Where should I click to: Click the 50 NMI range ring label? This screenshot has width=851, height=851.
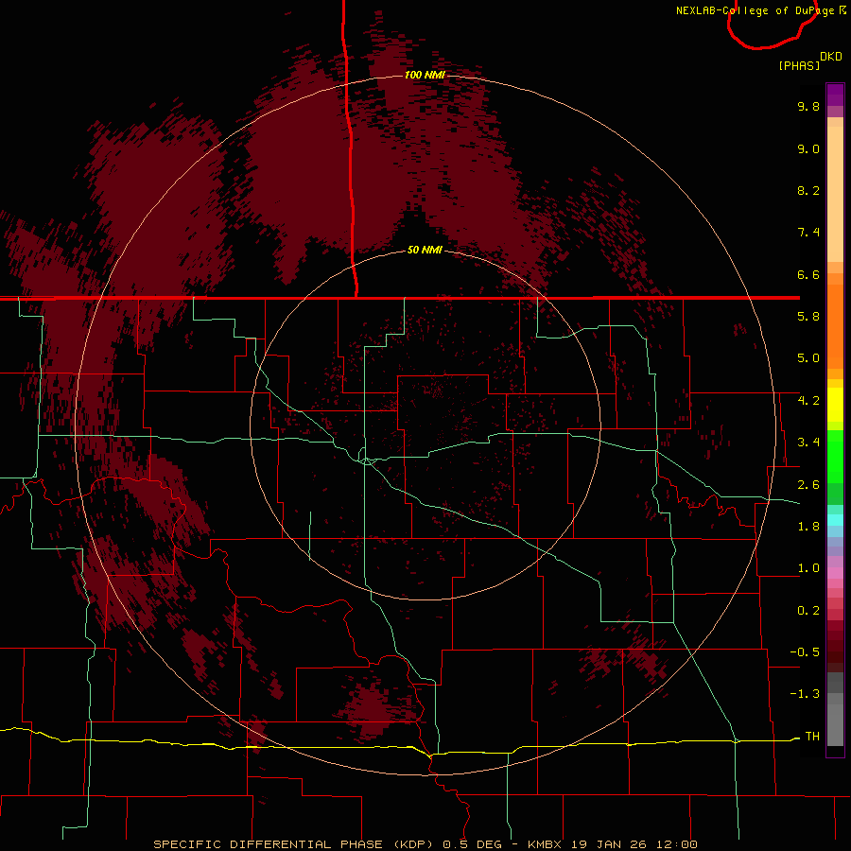425,250
